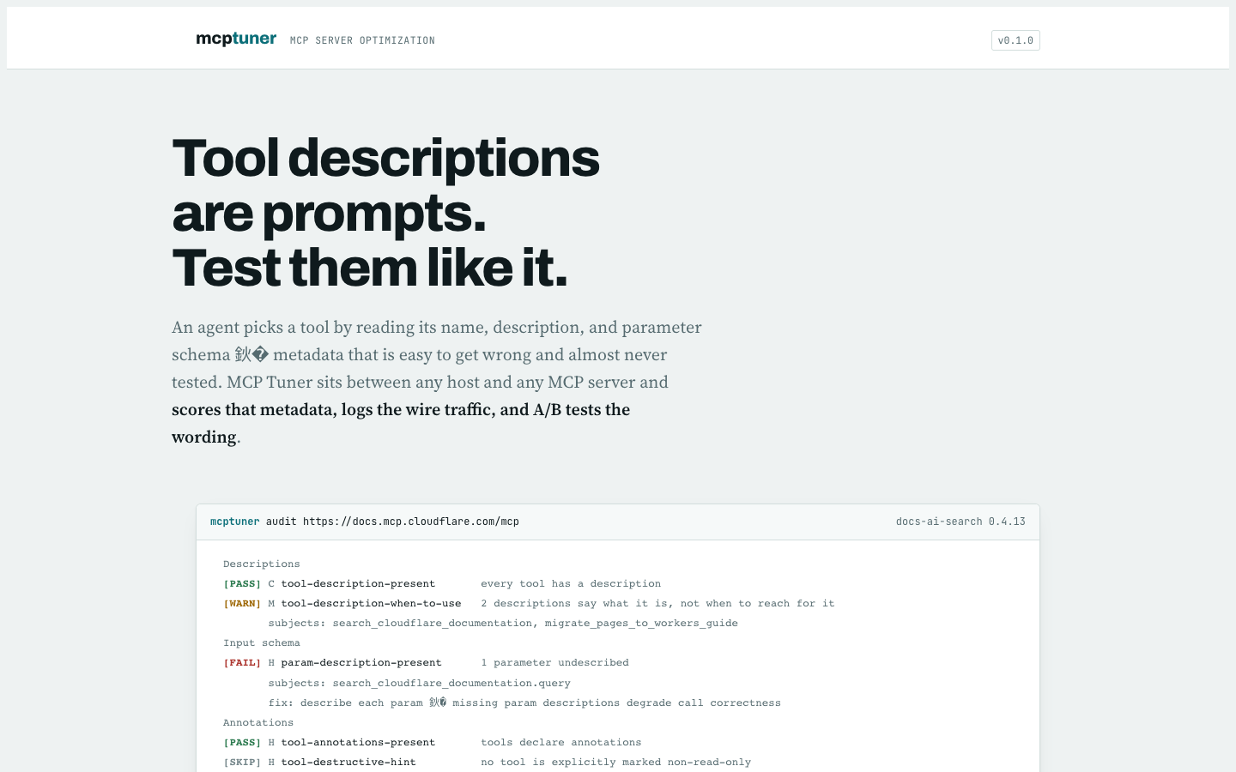Viewport: 1236px width, 772px height.
Task: Click 'tools declare annotations' message
Action: [x=561, y=742]
